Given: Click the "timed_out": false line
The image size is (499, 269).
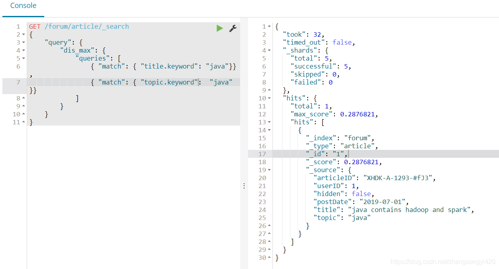Looking at the screenshot, I should pyautogui.click(x=319, y=42).
